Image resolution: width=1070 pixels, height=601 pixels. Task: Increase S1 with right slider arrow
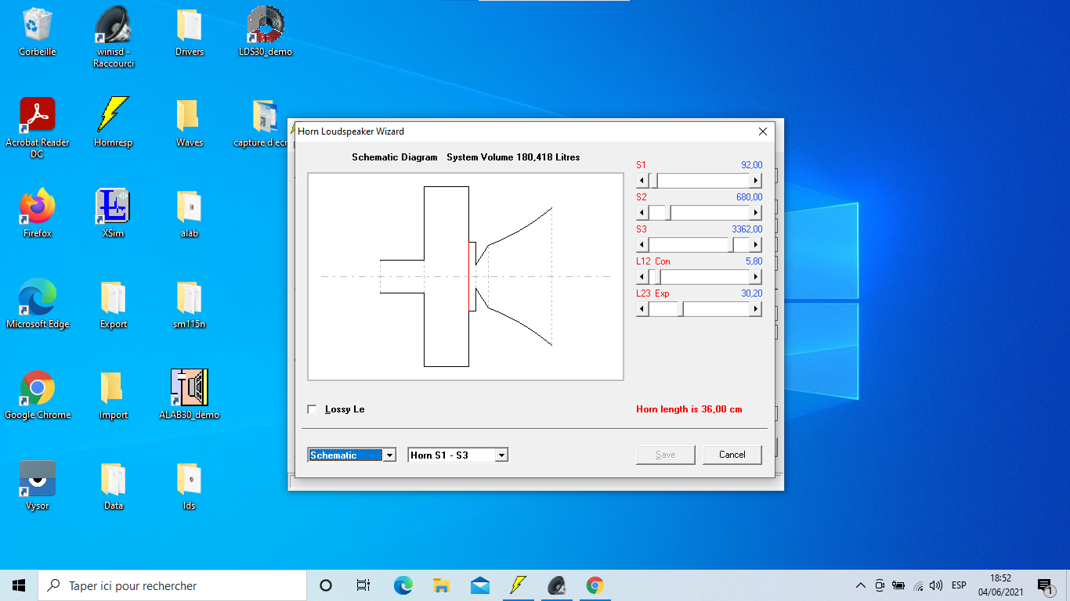tap(756, 180)
